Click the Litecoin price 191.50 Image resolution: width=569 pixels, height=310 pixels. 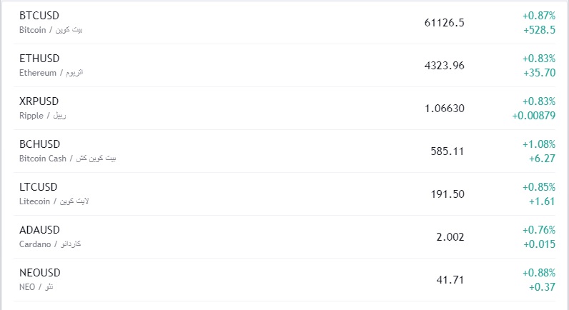447,194
